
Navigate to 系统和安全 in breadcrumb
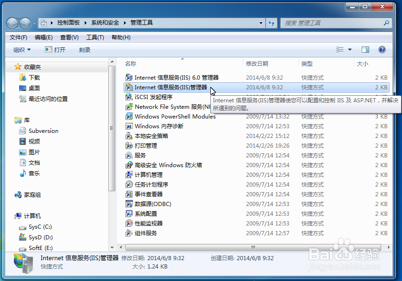point(105,23)
